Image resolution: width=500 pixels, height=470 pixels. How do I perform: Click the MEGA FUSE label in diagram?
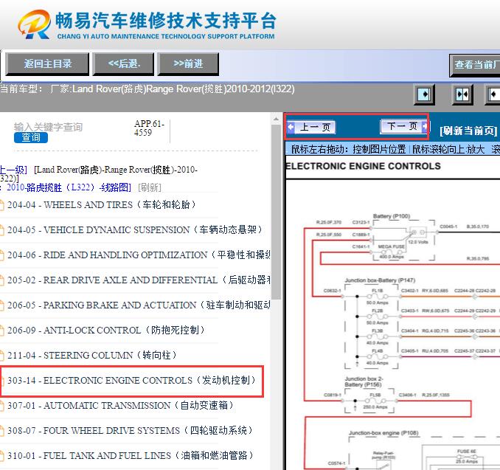click(392, 246)
